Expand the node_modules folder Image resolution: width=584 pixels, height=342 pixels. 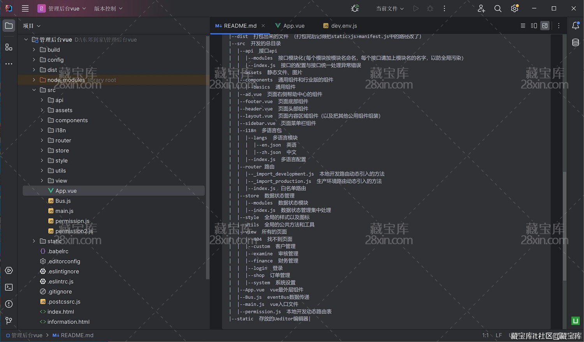(x=34, y=80)
